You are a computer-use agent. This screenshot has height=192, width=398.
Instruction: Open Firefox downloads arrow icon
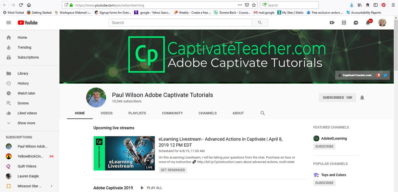(x=352, y=5)
